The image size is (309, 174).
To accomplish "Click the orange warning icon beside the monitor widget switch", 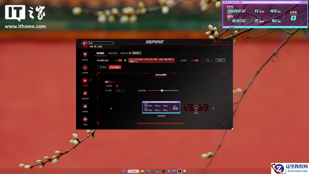I will click(125, 60).
